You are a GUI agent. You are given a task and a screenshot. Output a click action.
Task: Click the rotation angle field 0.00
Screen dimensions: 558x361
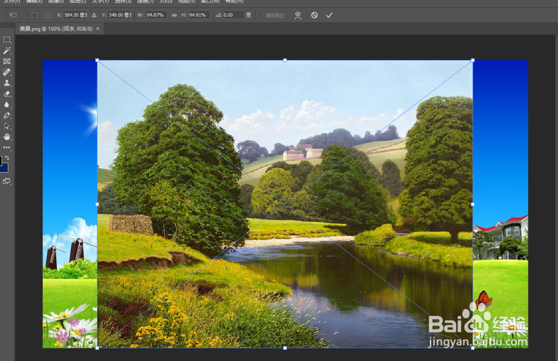click(233, 15)
